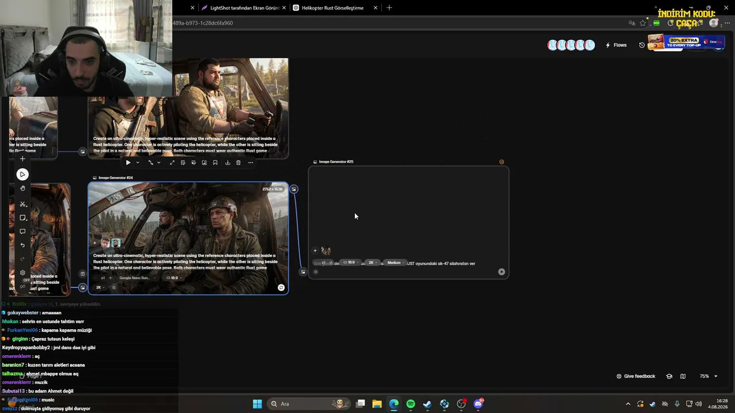Add reference image to Image Generator #24
Viewport: 735px width, 413px height.
tap(95, 243)
